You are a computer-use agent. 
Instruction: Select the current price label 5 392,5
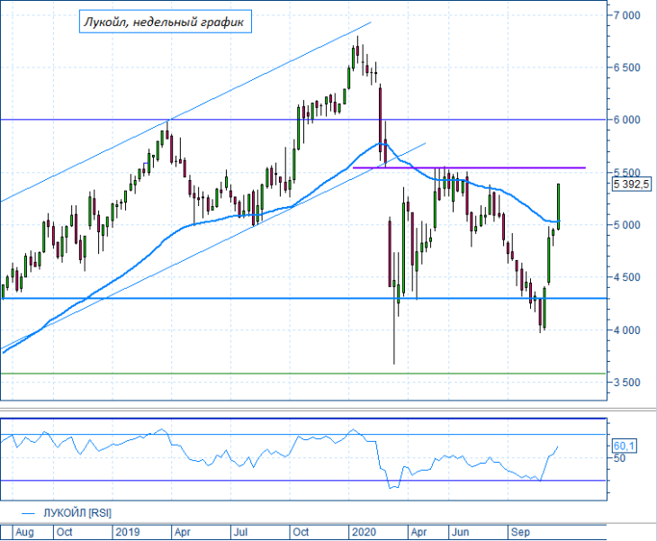click(x=632, y=184)
